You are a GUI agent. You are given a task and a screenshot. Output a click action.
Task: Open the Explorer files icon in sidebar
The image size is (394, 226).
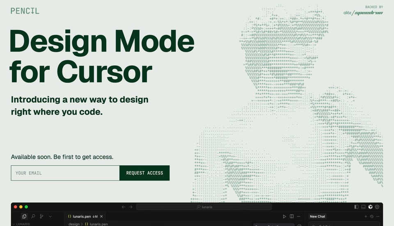click(24, 216)
